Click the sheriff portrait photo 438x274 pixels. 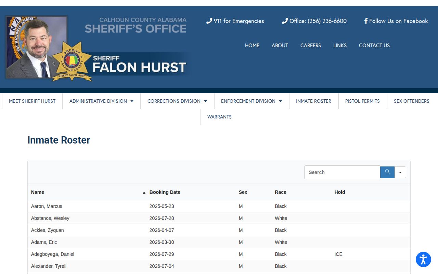pos(36,47)
